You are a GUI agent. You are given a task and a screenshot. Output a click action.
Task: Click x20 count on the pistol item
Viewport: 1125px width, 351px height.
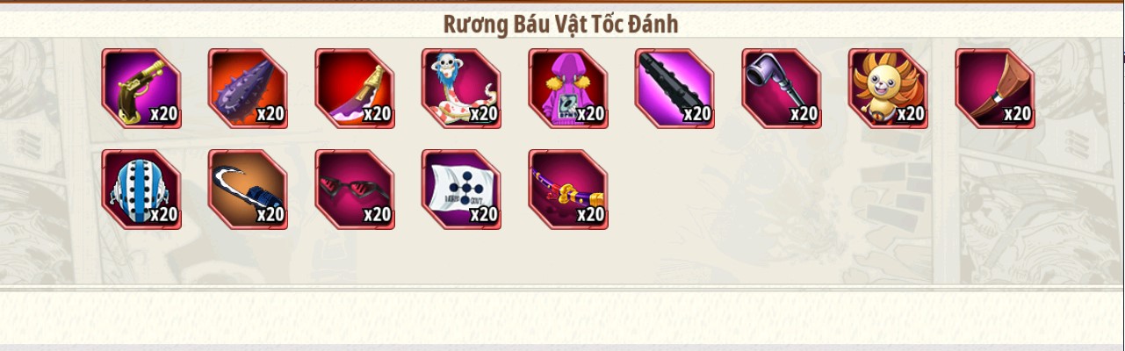(163, 114)
